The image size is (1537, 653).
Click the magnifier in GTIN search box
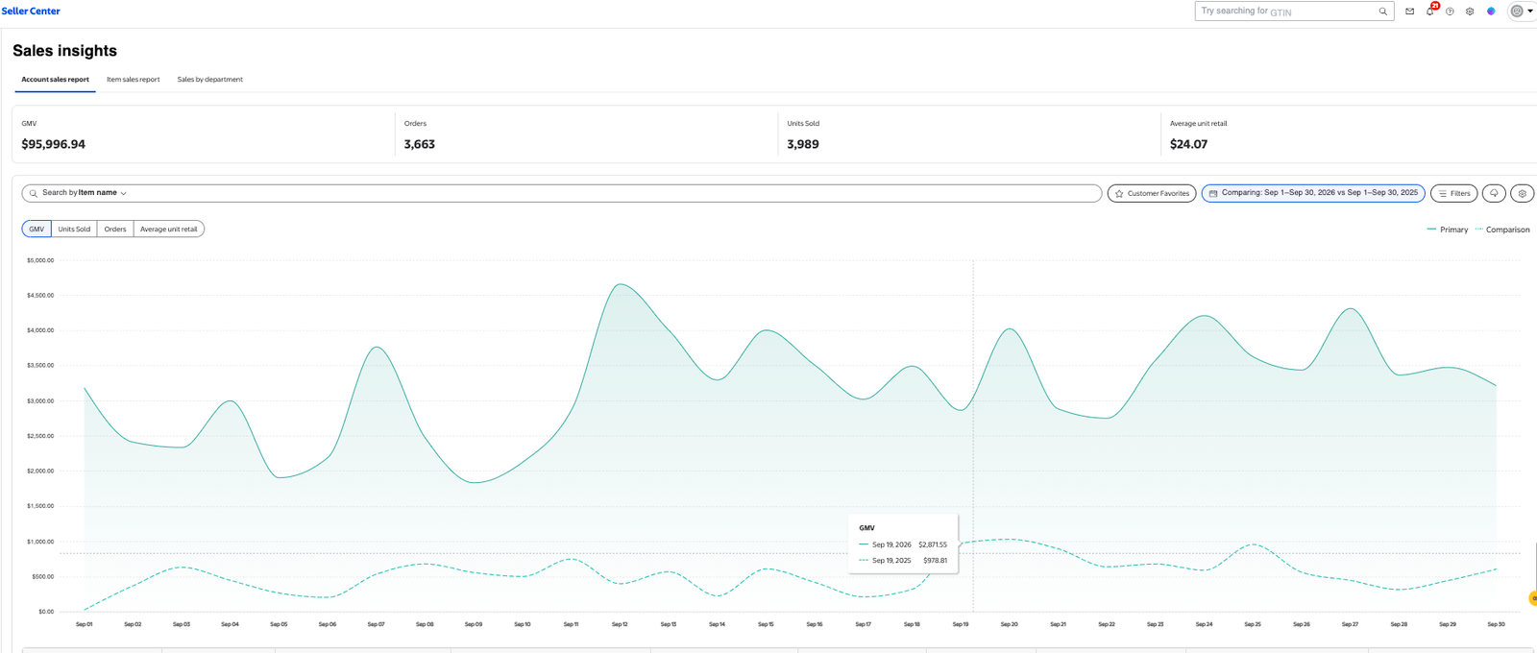click(1382, 12)
